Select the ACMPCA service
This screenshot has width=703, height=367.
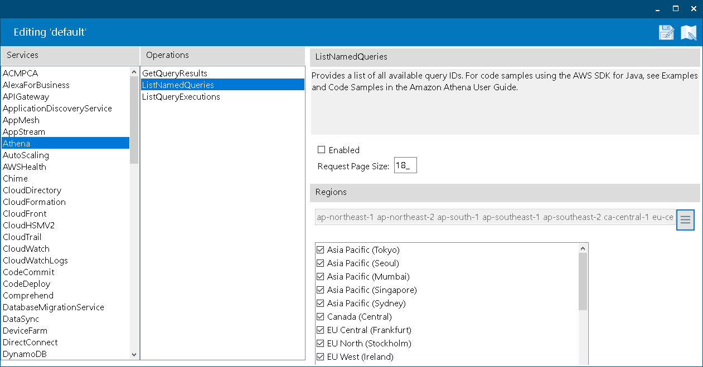[65, 74]
